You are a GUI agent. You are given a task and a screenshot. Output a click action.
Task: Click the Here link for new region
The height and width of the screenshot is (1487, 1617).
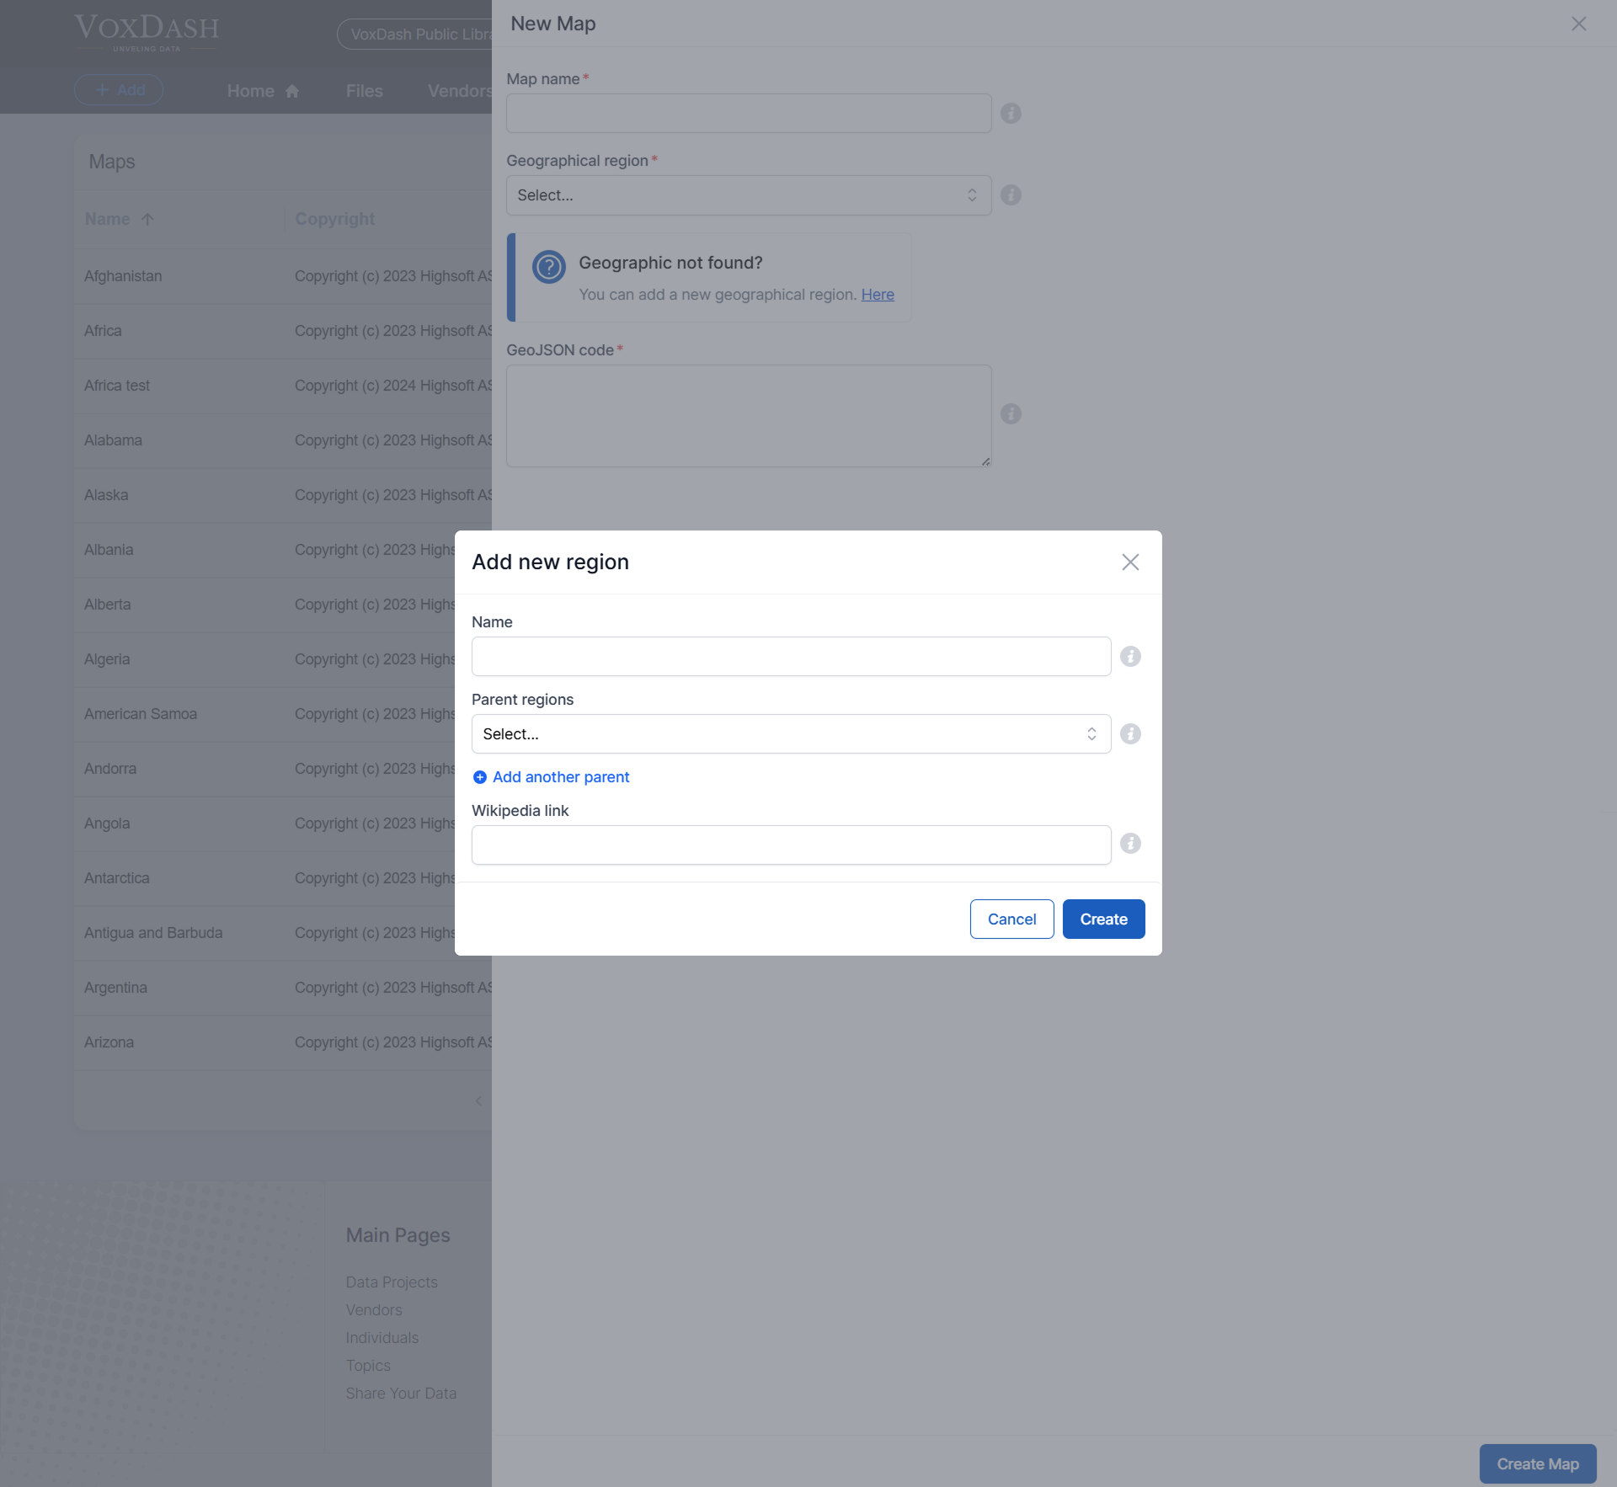point(877,294)
